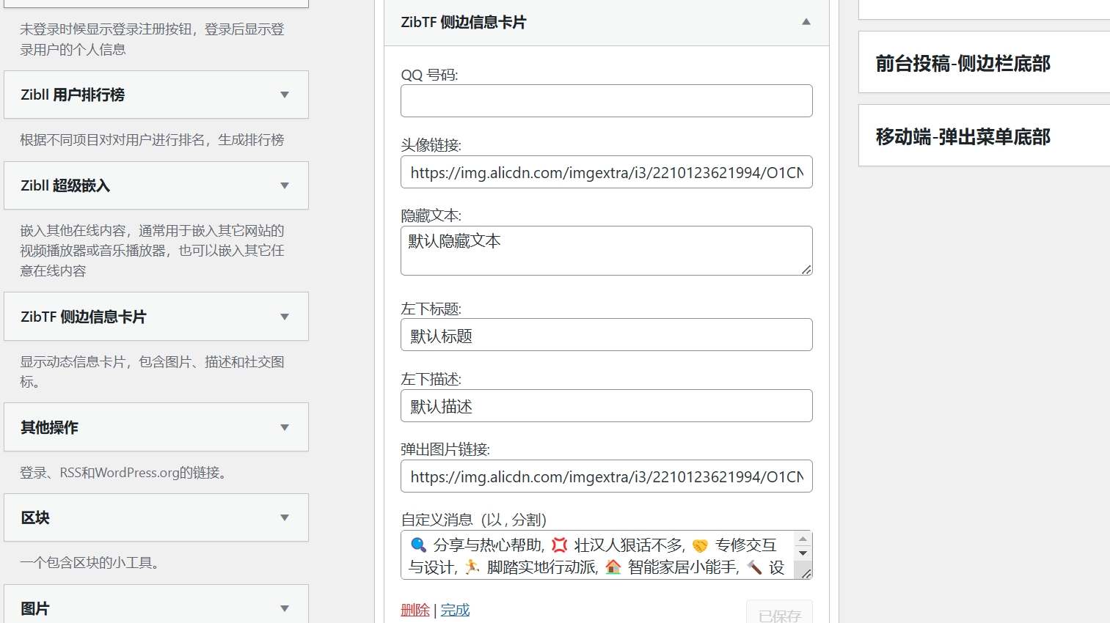This screenshot has height=623, width=1110.
Task: Select the 头像链接 URL input field
Action: (606, 172)
